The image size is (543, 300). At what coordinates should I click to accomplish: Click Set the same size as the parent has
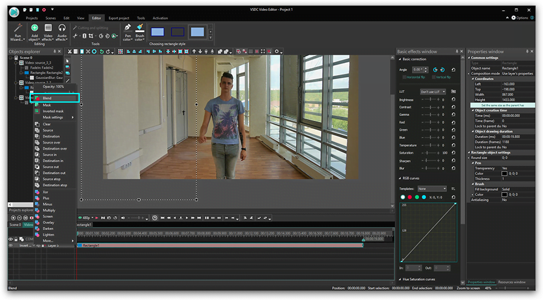[503, 105]
